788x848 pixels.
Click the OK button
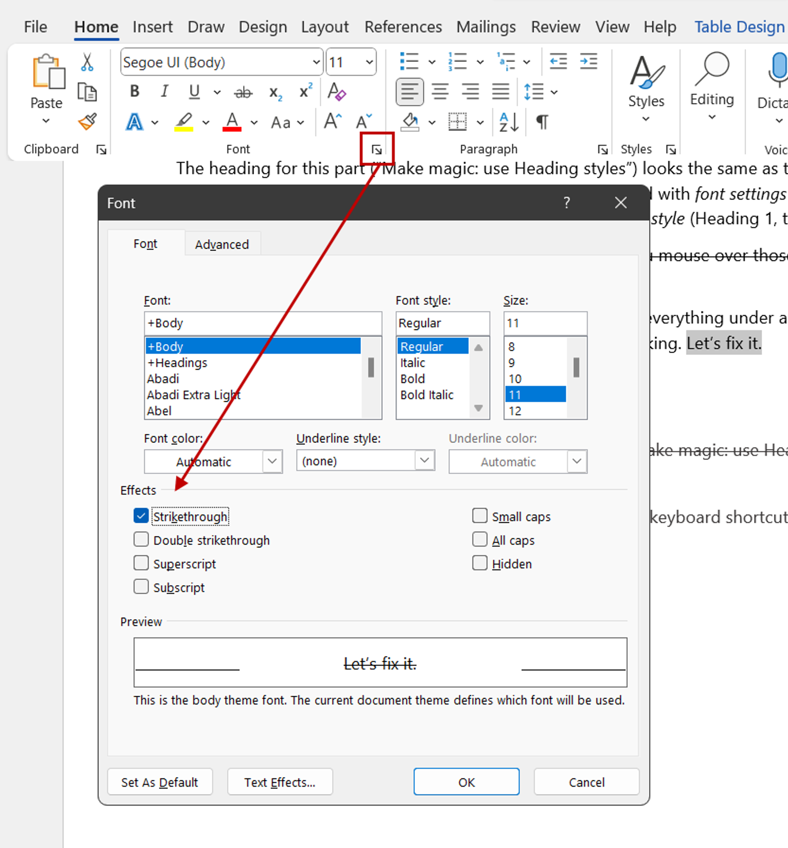tap(467, 782)
